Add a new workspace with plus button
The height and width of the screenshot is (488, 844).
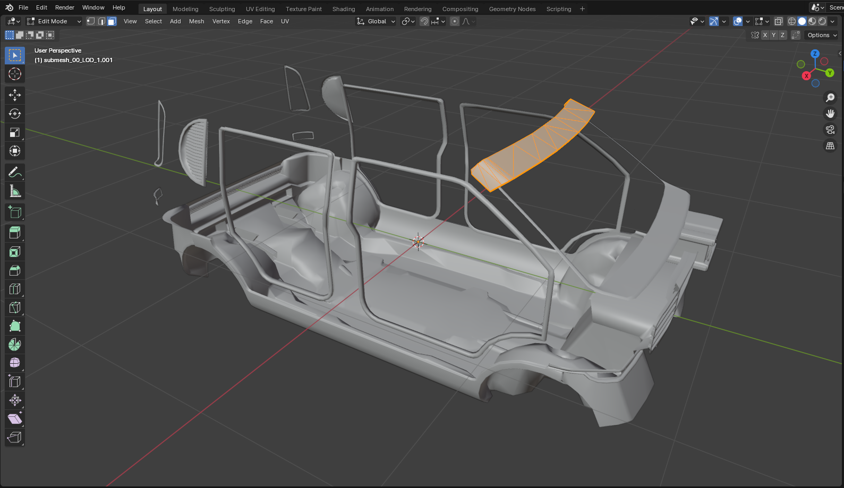click(x=582, y=9)
